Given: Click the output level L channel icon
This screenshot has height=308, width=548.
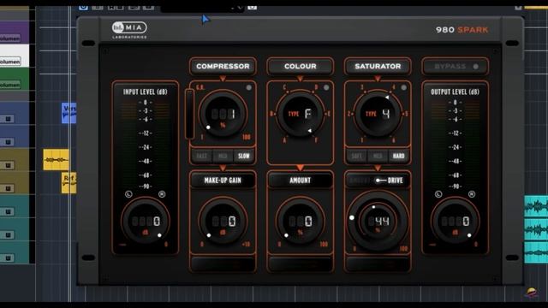Looking at the screenshot, I should (x=438, y=194).
